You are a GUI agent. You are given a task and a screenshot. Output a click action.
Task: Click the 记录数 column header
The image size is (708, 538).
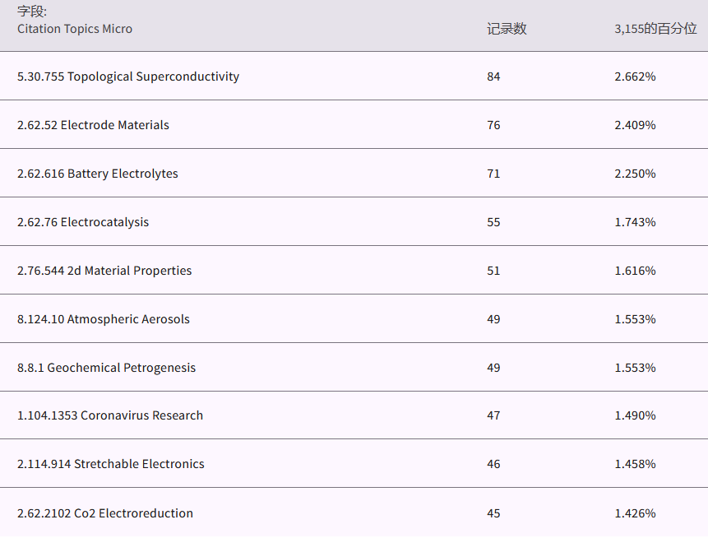click(x=507, y=29)
